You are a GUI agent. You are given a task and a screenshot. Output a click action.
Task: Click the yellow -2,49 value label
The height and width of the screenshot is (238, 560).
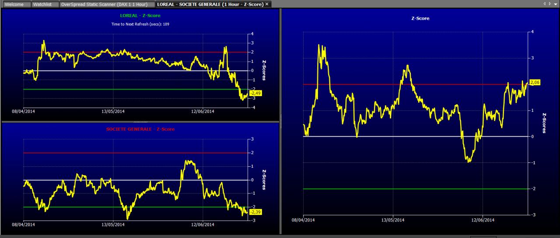[x=255, y=93]
